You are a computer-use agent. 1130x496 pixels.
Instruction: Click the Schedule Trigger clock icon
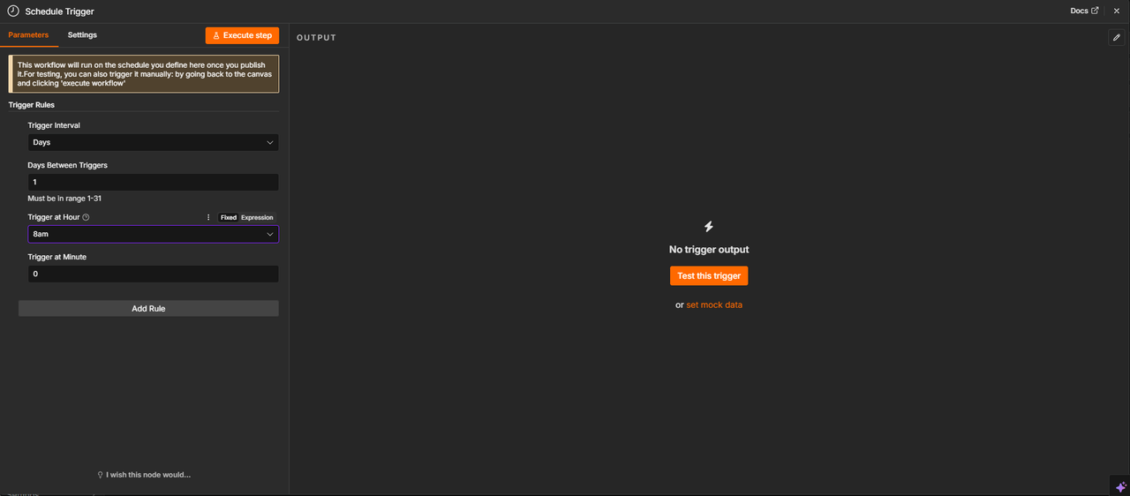[x=13, y=11]
